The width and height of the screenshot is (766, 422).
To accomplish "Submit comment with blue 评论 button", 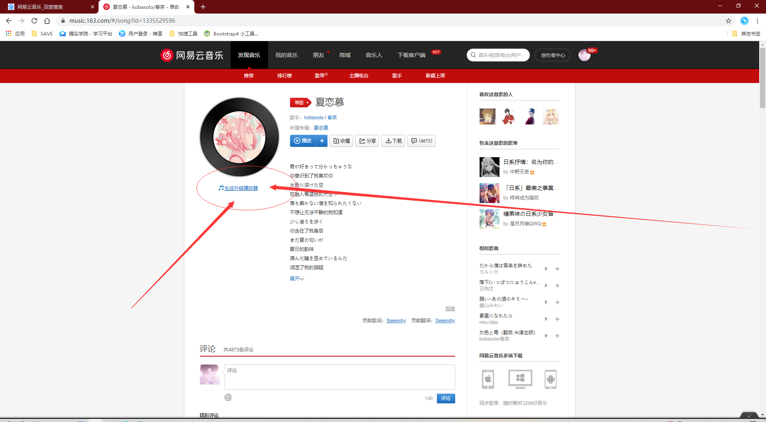I will 446,398.
